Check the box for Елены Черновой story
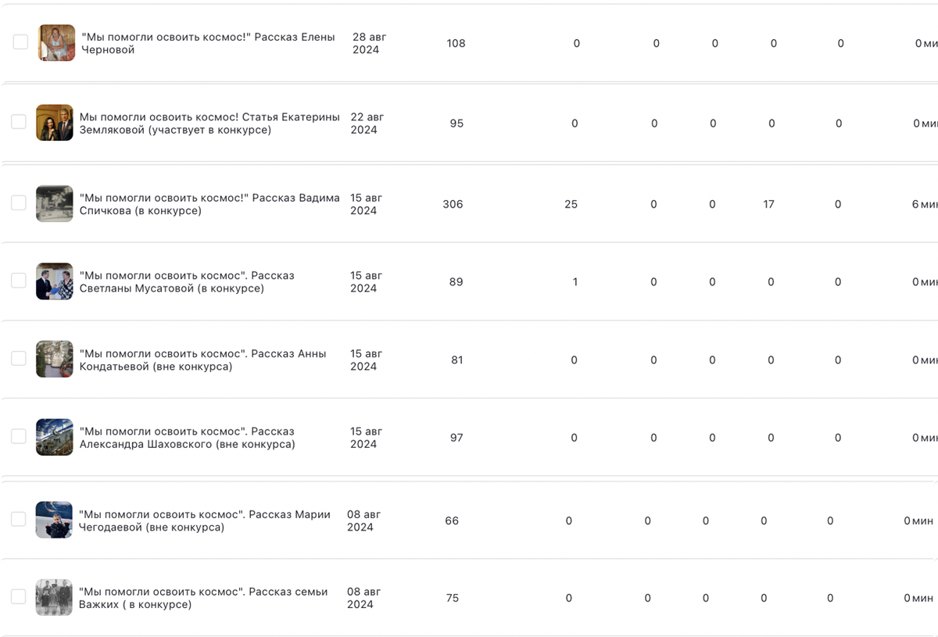This screenshot has height=637, width=938. 20,42
